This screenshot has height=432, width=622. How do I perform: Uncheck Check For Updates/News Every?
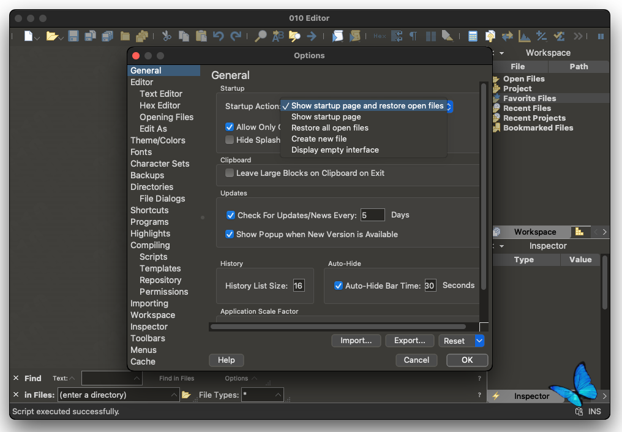pyautogui.click(x=230, y=215)
